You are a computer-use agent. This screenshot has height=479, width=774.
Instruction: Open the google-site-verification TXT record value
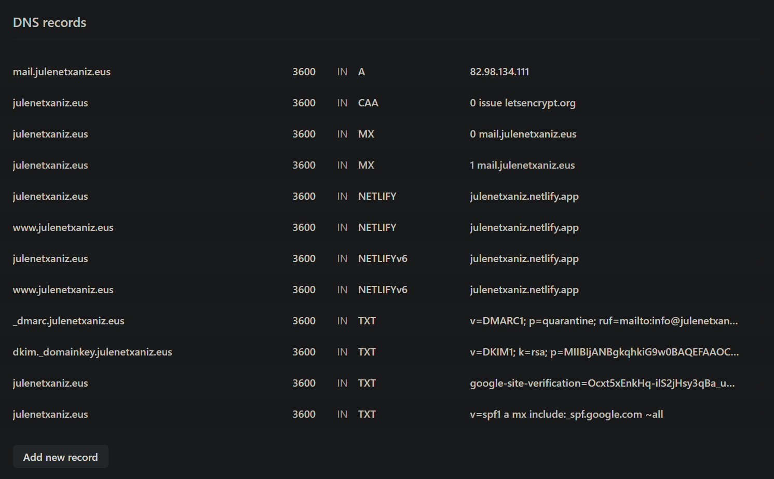pos(602,383)
